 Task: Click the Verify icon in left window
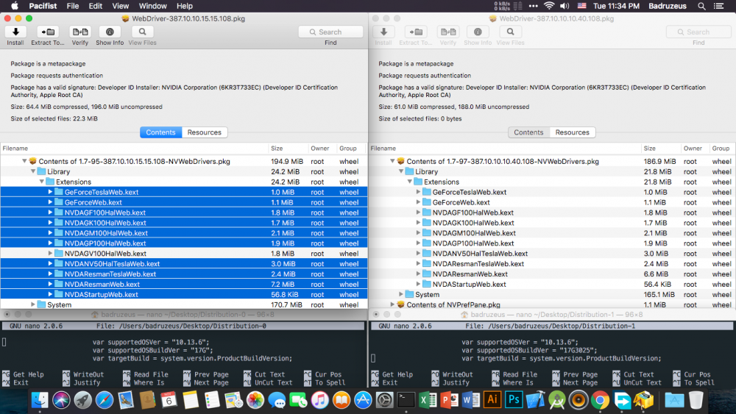click(x=79, y=32)
